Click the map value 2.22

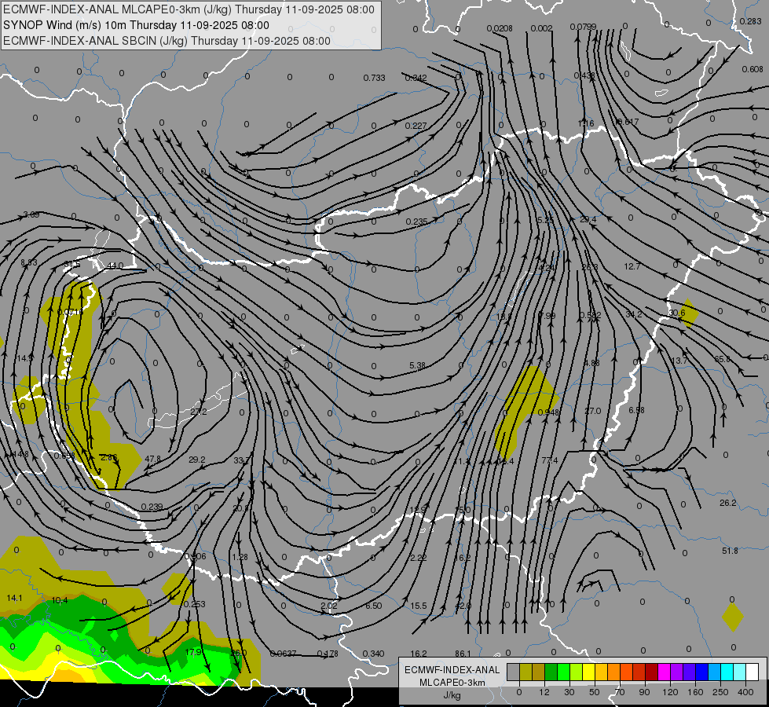(419, 558)
